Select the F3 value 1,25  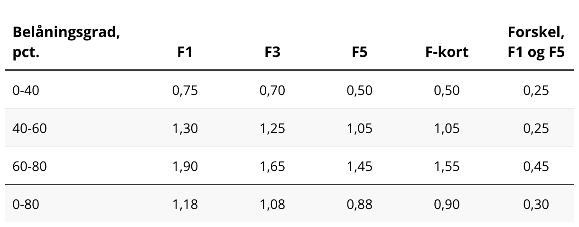coord(272,128)
